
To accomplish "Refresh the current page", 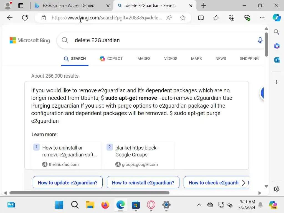I will tap(25, 17).
